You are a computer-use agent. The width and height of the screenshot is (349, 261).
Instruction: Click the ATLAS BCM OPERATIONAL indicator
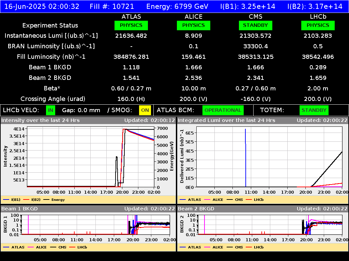[x=223, y=110]
